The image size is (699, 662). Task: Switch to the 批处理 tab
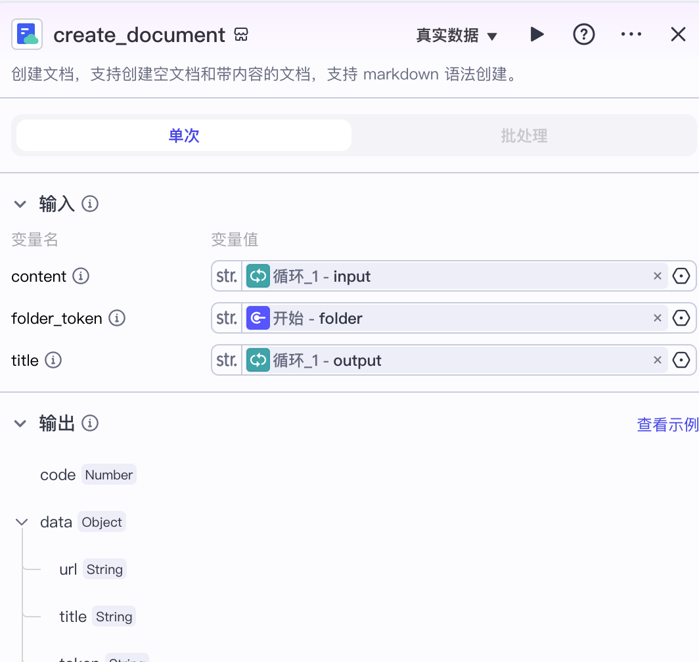(x=524, y=135)
